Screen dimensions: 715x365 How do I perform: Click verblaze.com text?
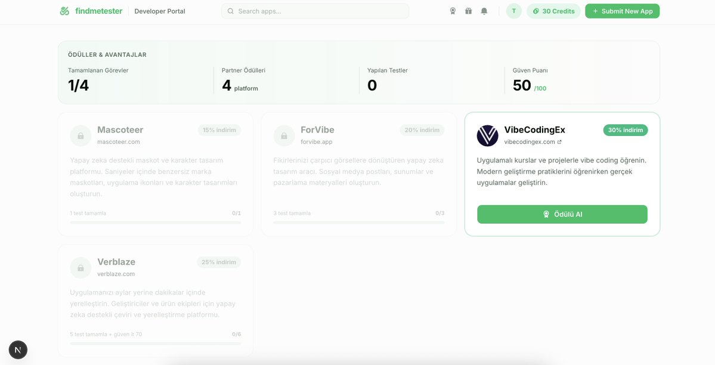(116, 274)
